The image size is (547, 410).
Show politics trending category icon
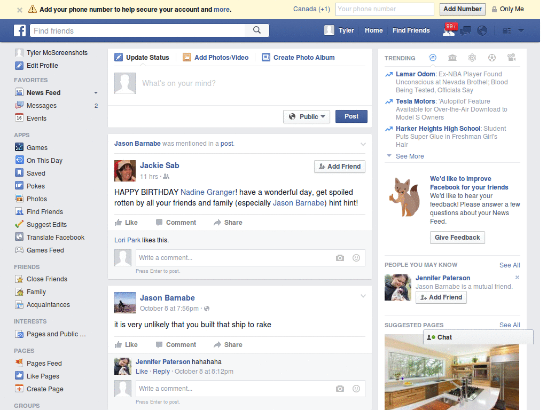[452, 58]
